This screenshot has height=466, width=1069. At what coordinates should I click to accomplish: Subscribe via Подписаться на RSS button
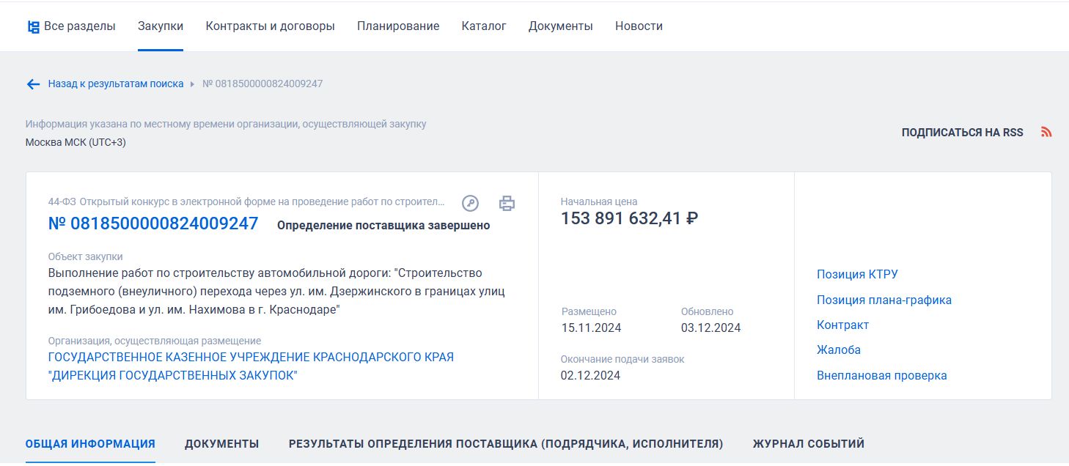[x=962, y=133]
